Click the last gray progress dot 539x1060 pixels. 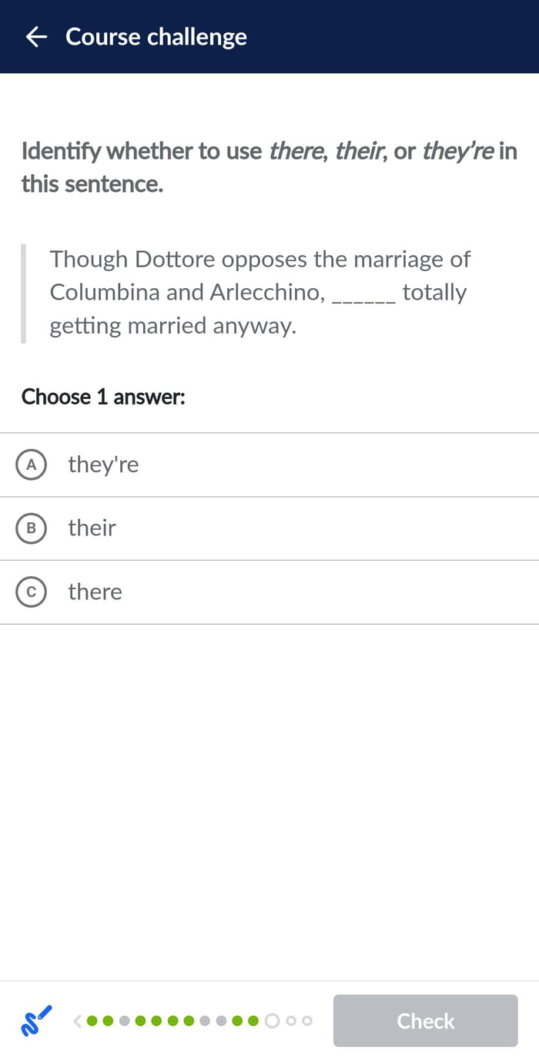pos(306,1020)
